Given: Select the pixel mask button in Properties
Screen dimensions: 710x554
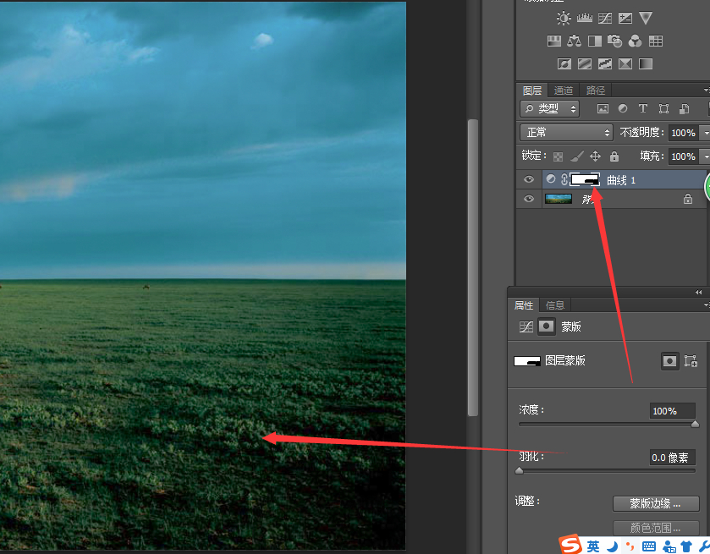Looking at the screenshot, I should pyautogui.click(x=669, y=361).
